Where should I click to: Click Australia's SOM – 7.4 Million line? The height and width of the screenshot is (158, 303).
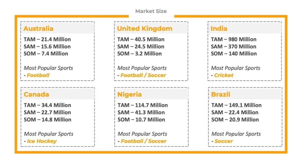46,54
